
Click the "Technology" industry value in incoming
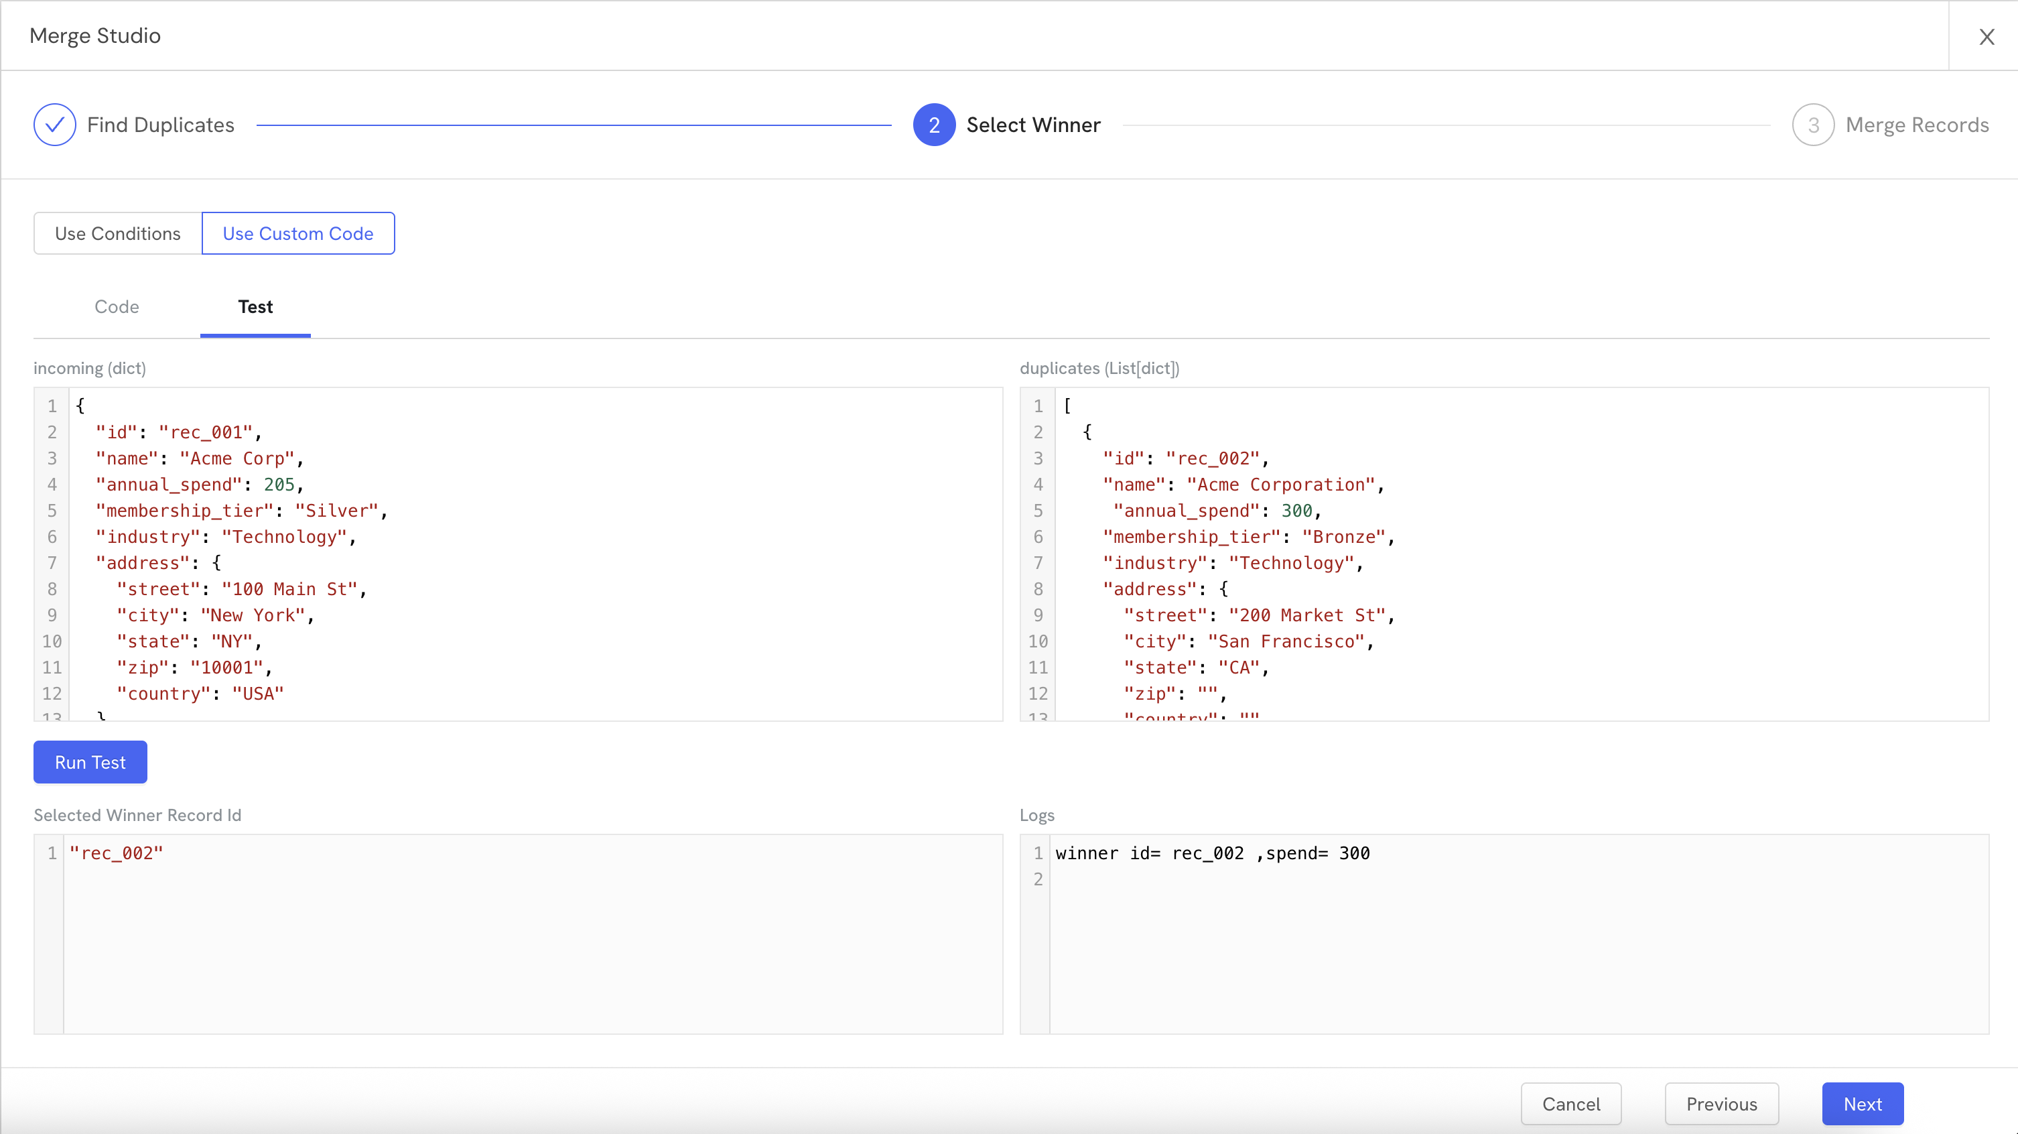[x=284, y=537]
